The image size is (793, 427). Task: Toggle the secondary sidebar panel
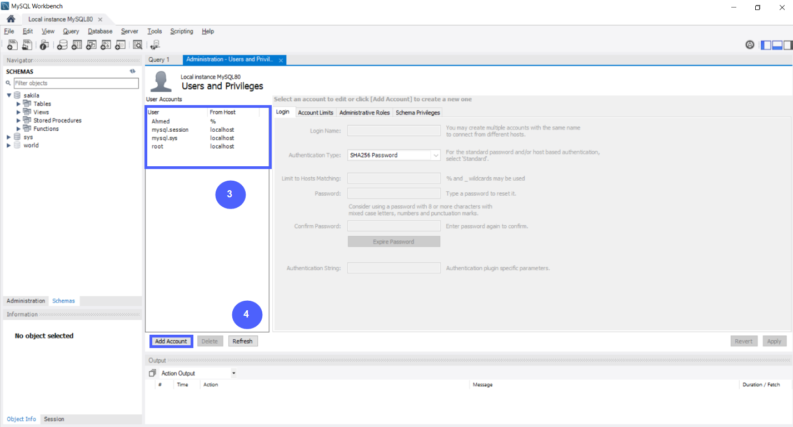(789, 44)
